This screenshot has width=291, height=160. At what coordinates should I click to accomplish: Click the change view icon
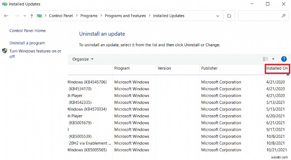265,59
